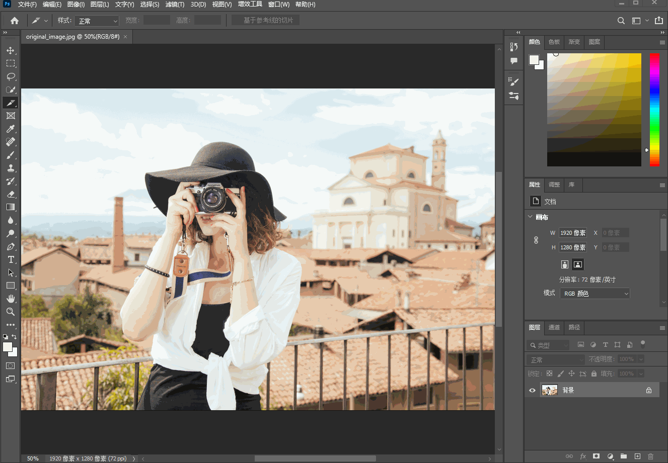
Task: Switch to the 通道 tab
Action: pos(554,327)
